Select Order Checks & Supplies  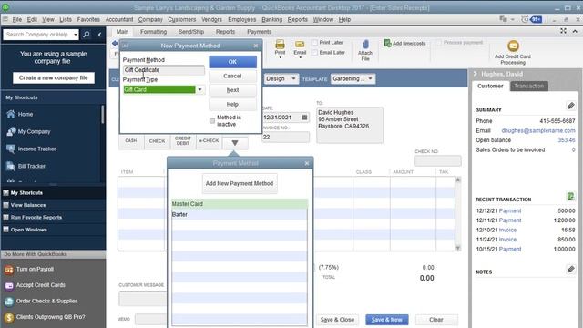pyautogui.click(x=46, y=301)
